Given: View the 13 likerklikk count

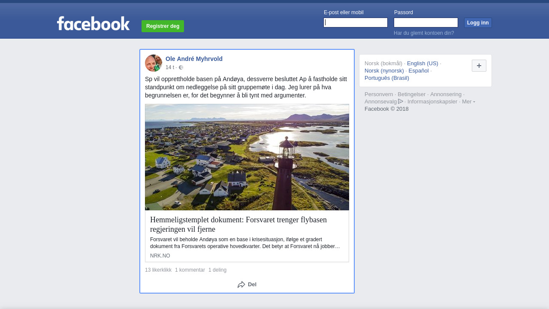Looking at the screenshot, I should coord(158,270).
